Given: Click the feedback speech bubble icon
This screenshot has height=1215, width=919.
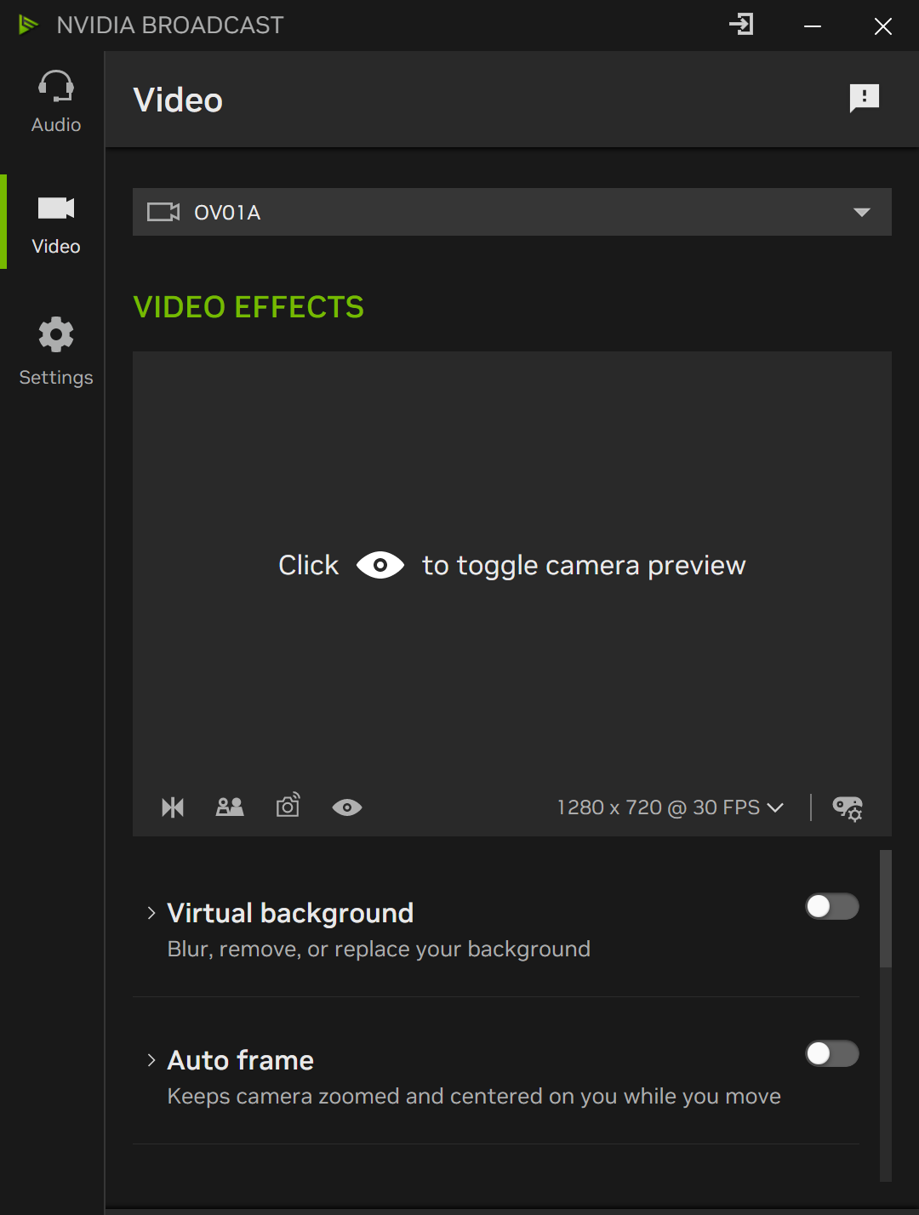Looking at the screenshot, I should [x=864, y=99].
